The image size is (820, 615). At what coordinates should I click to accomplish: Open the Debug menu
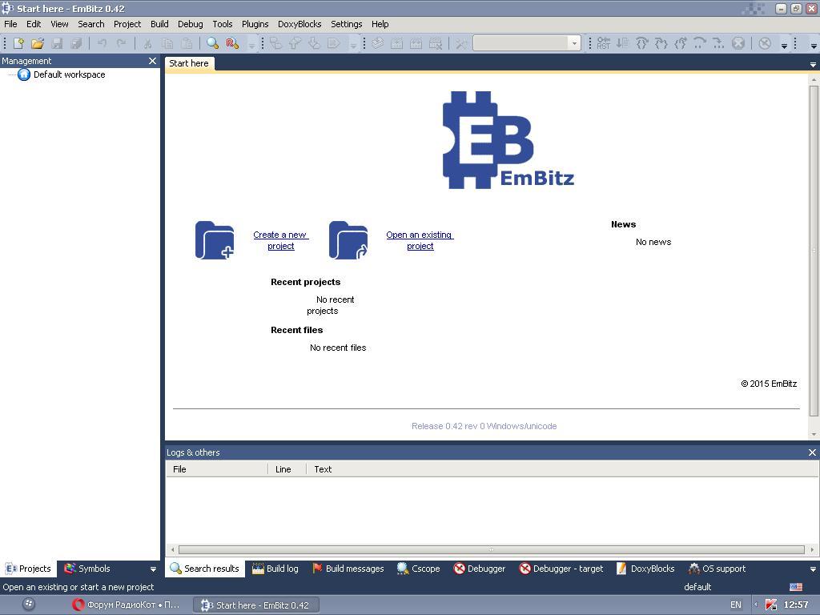tap(190, 24)
